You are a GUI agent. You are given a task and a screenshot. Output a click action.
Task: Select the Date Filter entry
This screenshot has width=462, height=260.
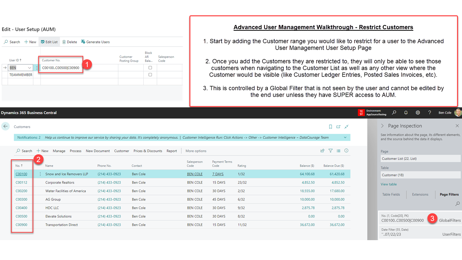click(x=420, y=232)
